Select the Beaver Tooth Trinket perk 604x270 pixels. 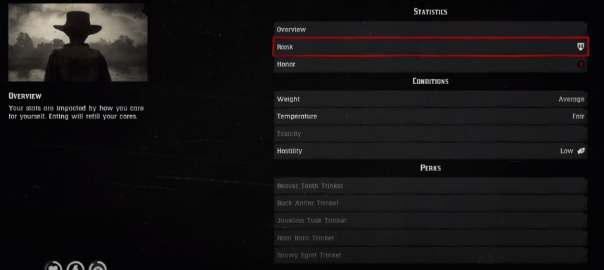click(430, 186)
